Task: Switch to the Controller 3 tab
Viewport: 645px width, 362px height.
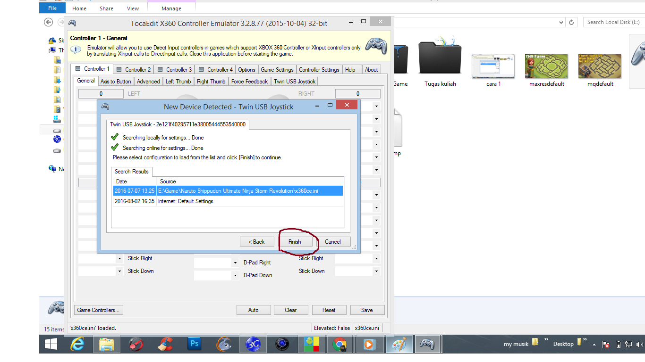Action: [x=175, y=69]
